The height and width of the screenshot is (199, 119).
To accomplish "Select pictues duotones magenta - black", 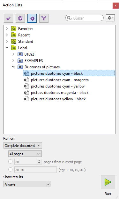I will [60, 93].
